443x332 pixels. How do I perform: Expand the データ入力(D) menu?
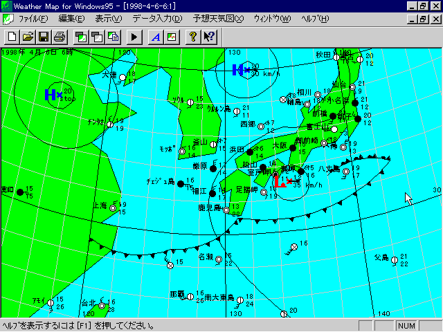coord(157,19)
